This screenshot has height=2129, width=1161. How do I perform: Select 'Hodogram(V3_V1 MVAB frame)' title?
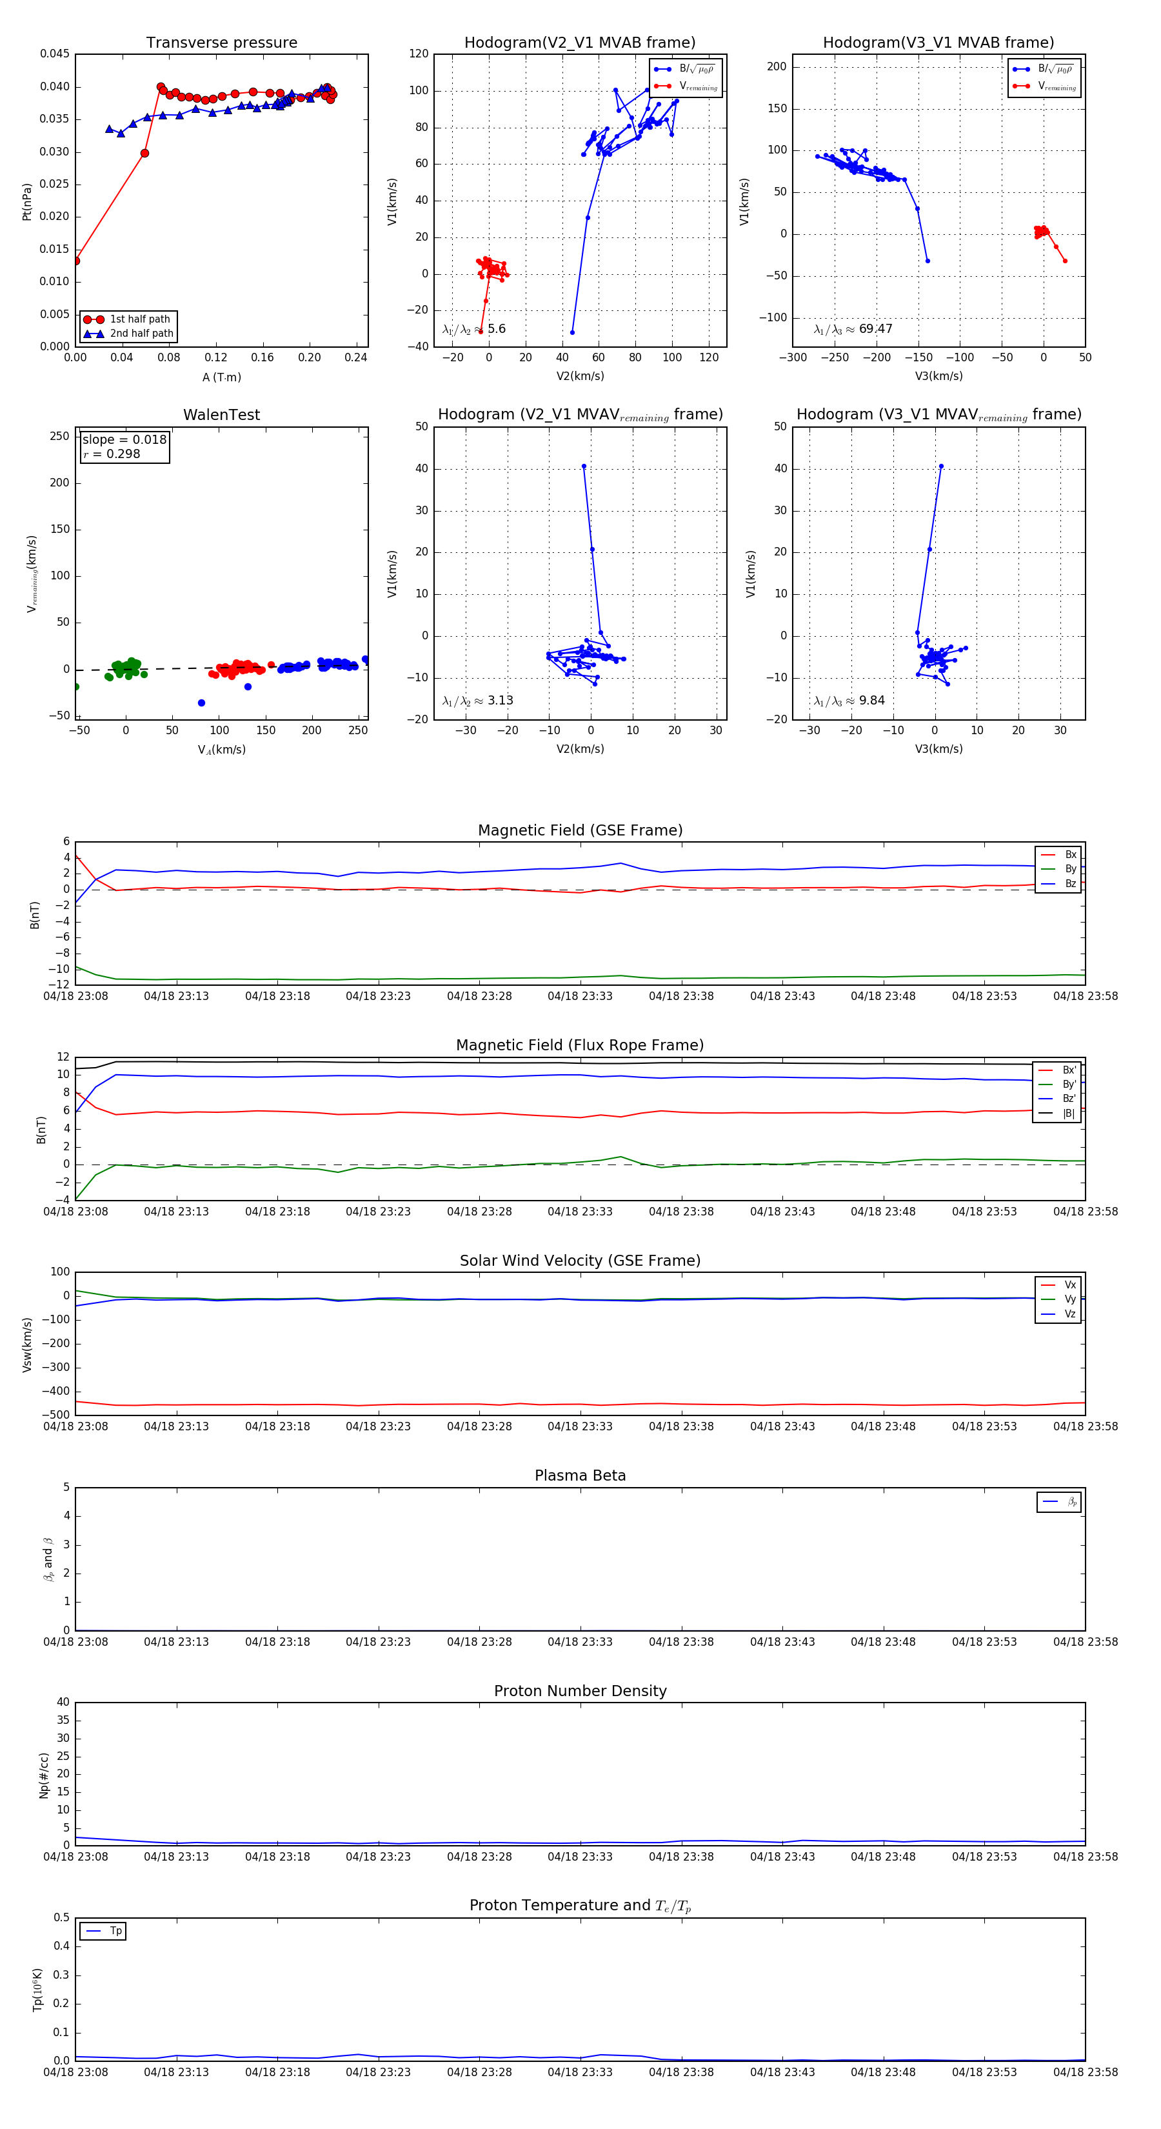pos(938,42)
